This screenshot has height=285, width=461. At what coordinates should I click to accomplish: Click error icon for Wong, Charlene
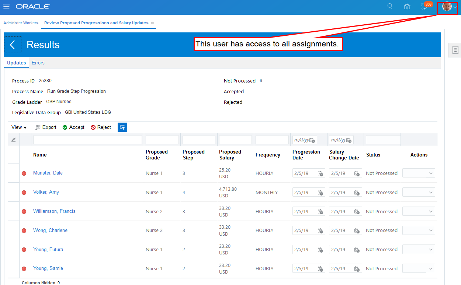click(24, 231)
